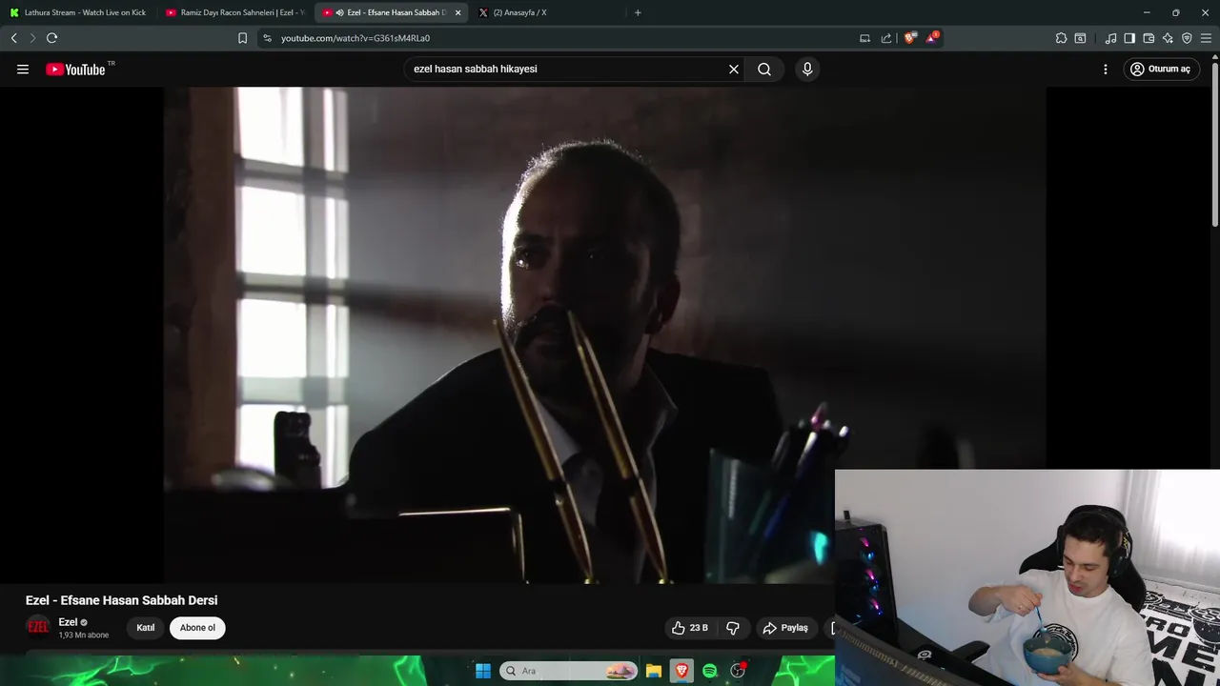Click the address bar URL
Screen dimensions: 1220x686
click(356, 38)
